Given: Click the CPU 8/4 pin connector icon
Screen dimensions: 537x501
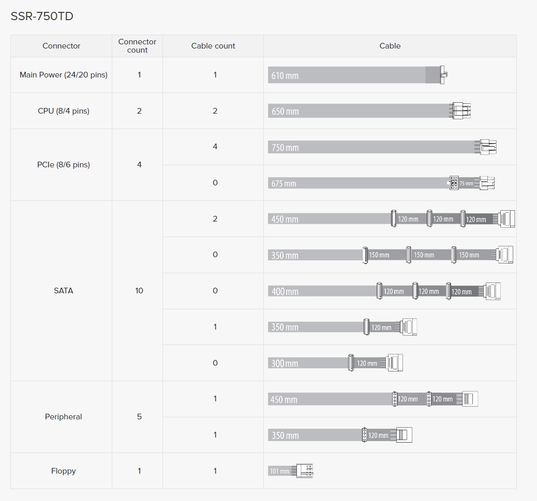Looking at the screenshot, I should click(460, 111).
